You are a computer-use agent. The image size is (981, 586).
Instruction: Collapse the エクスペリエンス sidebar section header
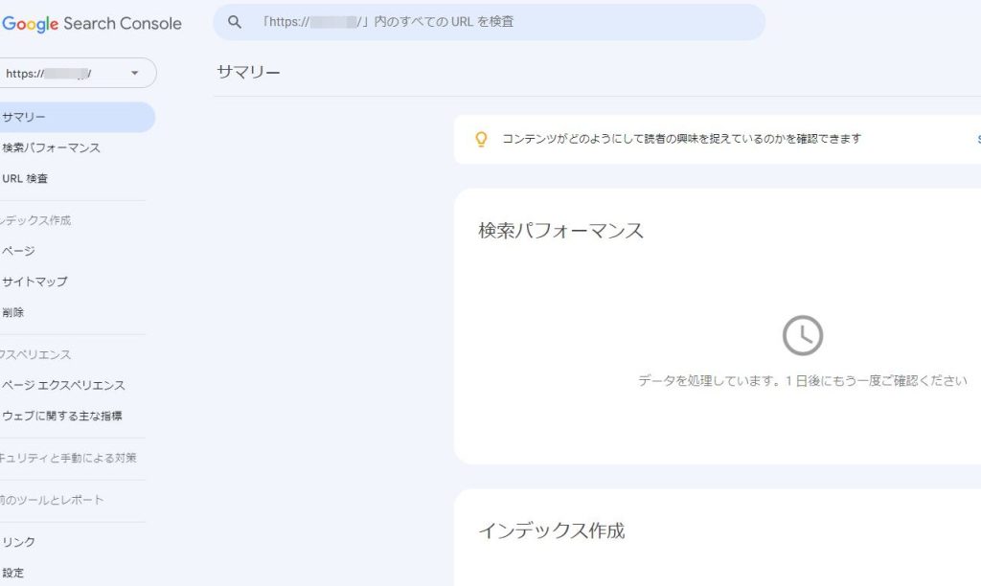(36, 354)
